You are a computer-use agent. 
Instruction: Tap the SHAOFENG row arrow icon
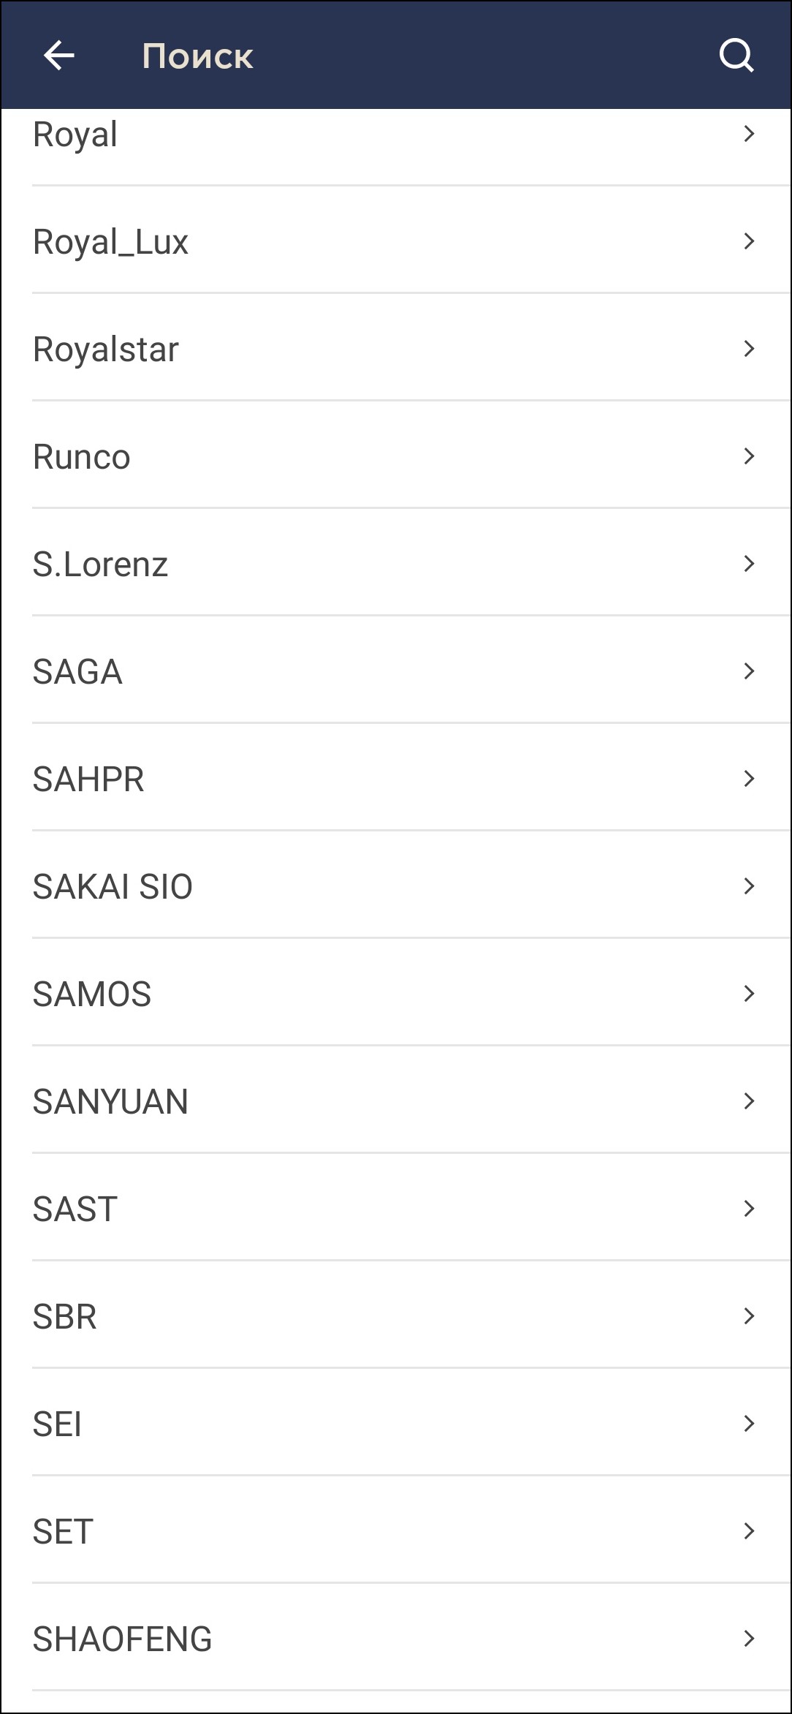[x=749, y=1639]
